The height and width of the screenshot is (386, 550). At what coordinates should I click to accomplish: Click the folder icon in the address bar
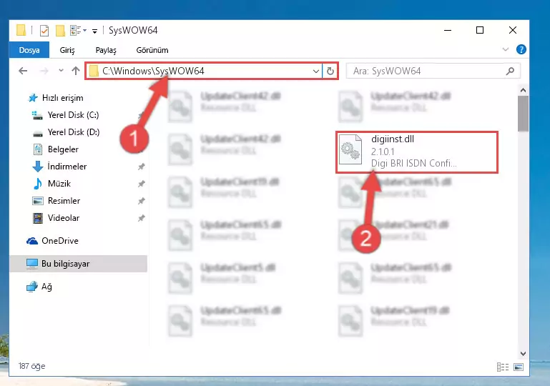pos(94,71)
